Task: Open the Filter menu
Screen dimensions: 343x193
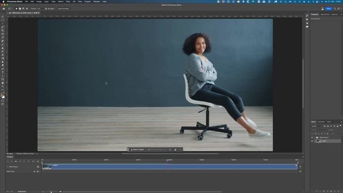Action: 68,2
